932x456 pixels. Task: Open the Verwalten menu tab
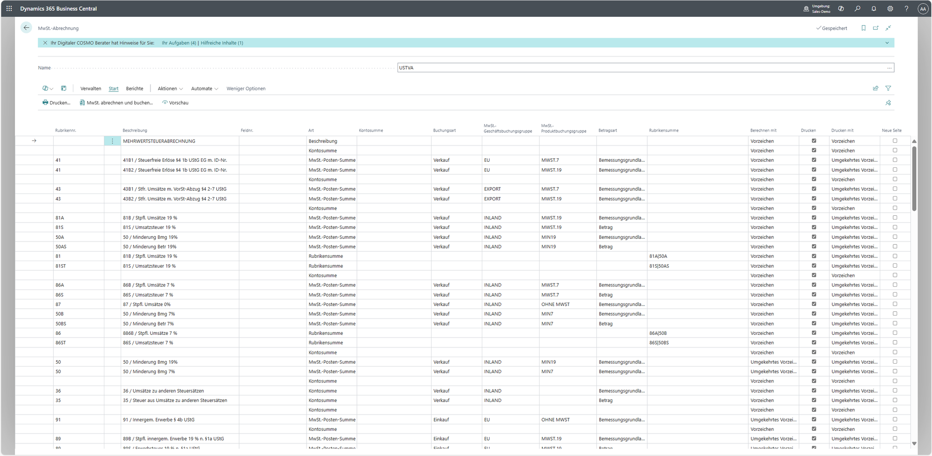coord(90,89)
